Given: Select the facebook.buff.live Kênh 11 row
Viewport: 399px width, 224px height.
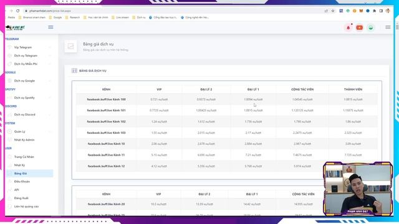Looking at the screenshot, I should coord(227,155).
